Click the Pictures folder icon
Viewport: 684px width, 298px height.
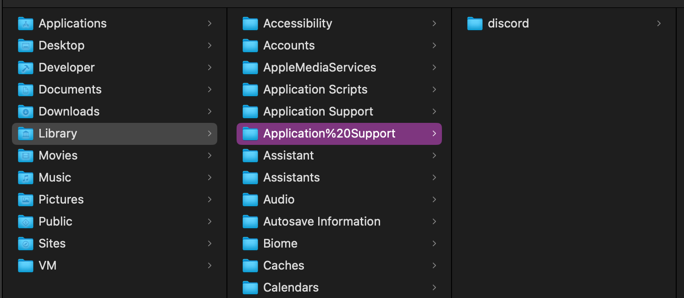tap(26, 199)
